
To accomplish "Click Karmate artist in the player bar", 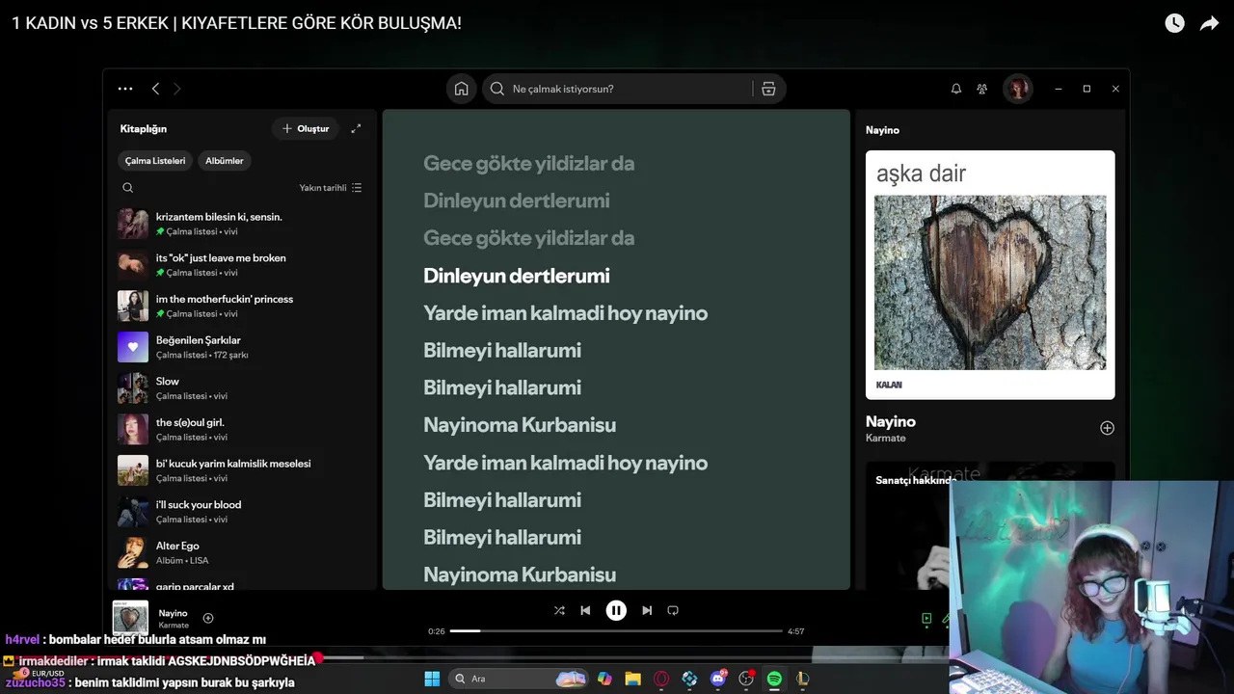I will coord(174,626).
